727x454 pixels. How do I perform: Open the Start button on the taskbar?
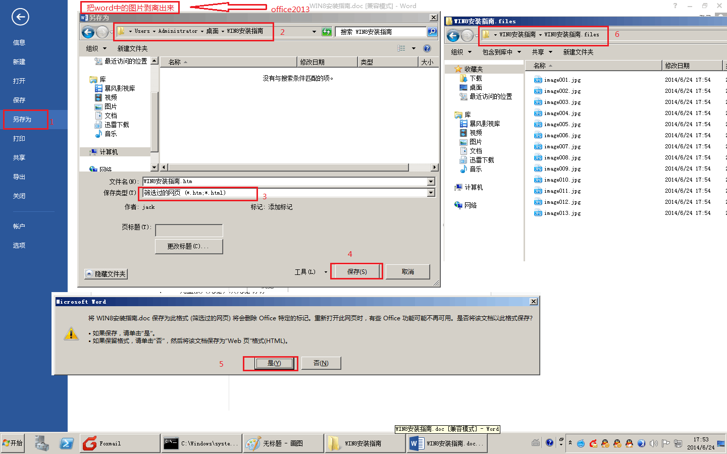pyautogui.click(x=13, y=443)
